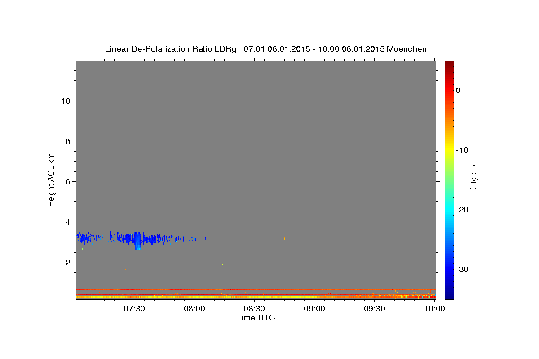Click the 'Muenchen' location label in title
This screenshot has width=539, height=359.
coord(406,49)
